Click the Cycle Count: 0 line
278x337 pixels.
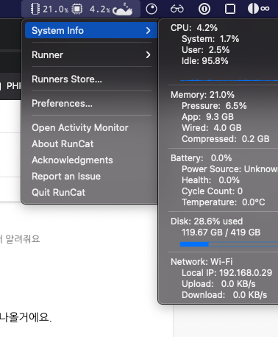pyautogui.click(x=212, y=191)
